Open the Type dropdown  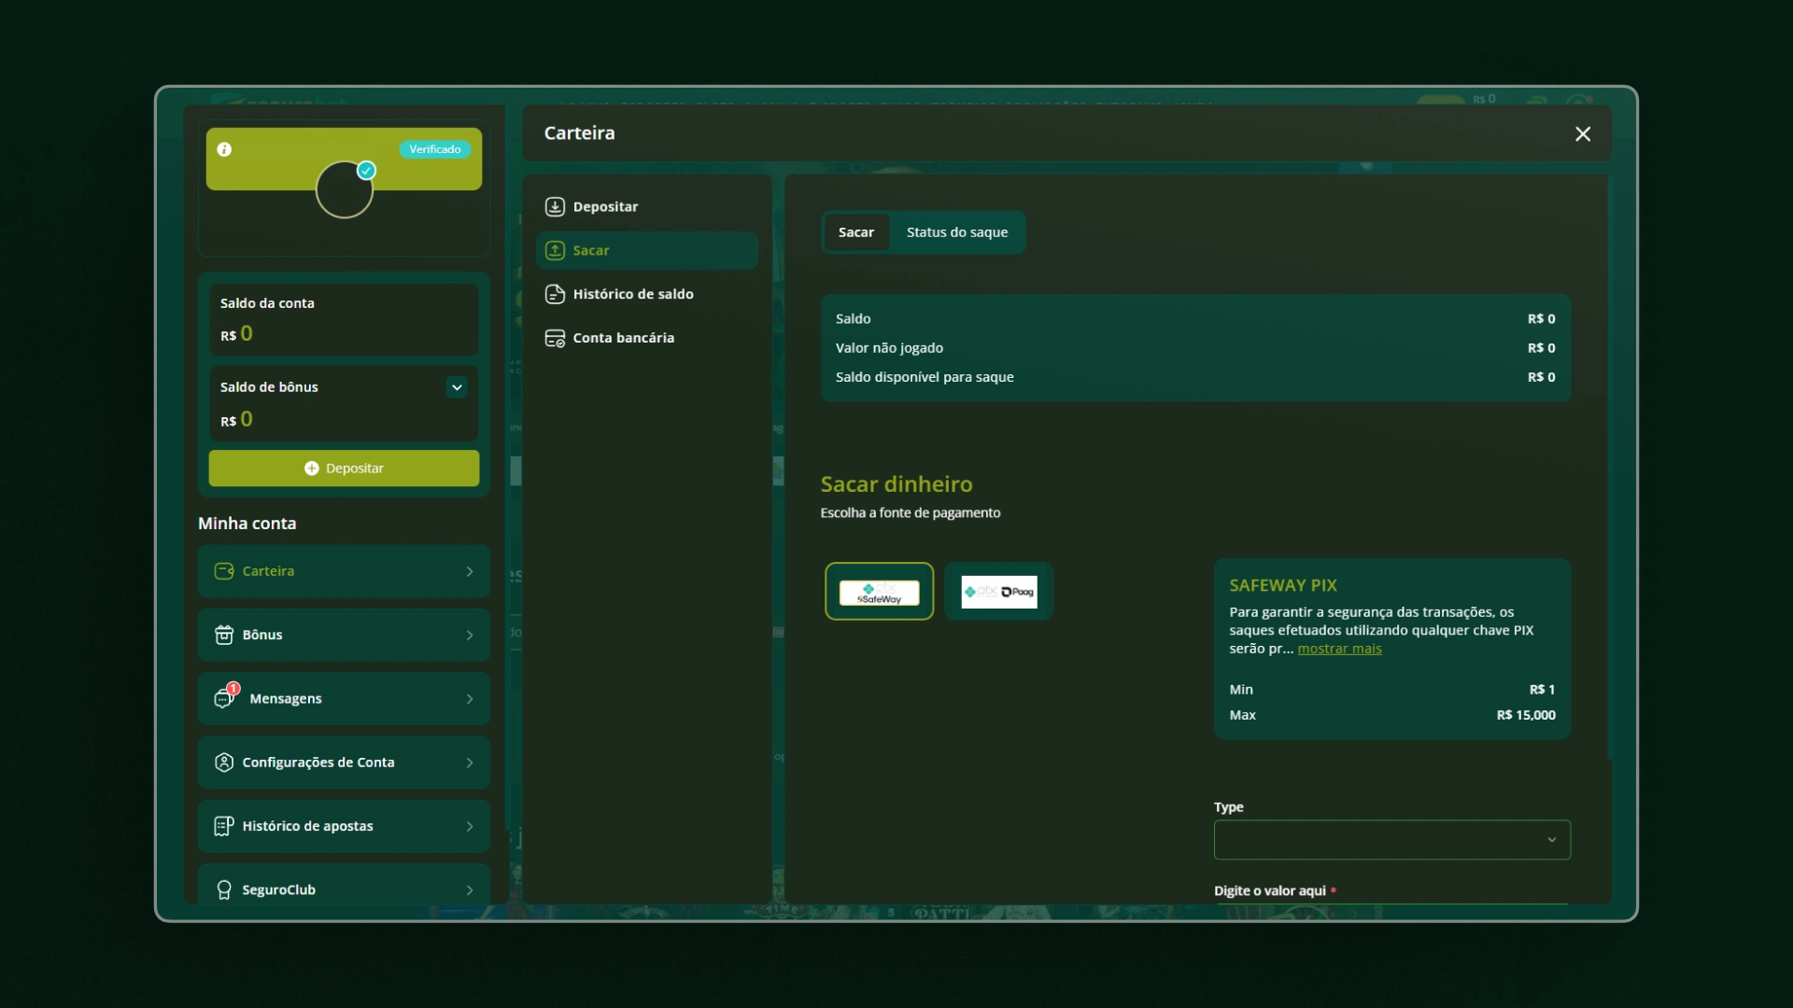point(1391,840)
